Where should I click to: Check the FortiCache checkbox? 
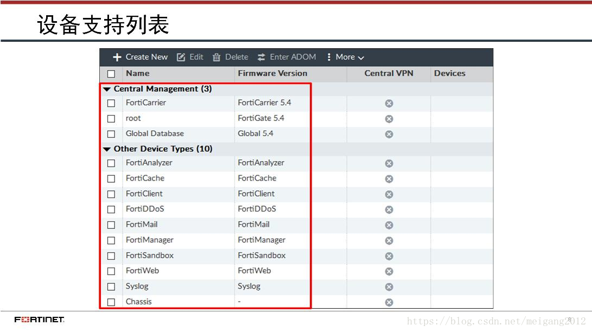point(111,179)
